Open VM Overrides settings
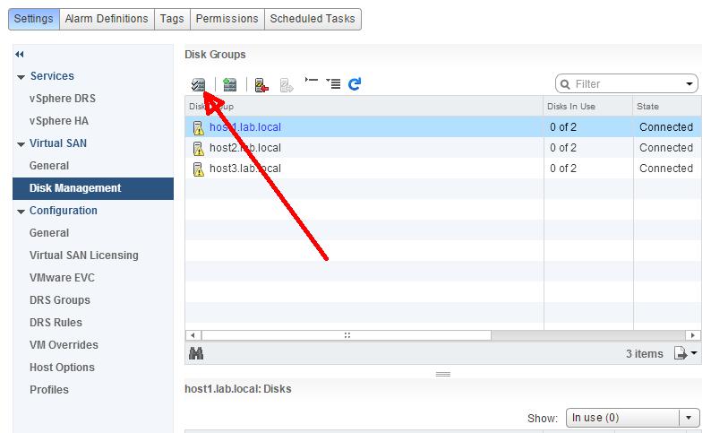This screenshot has height=433, width=711. (64, 345)
